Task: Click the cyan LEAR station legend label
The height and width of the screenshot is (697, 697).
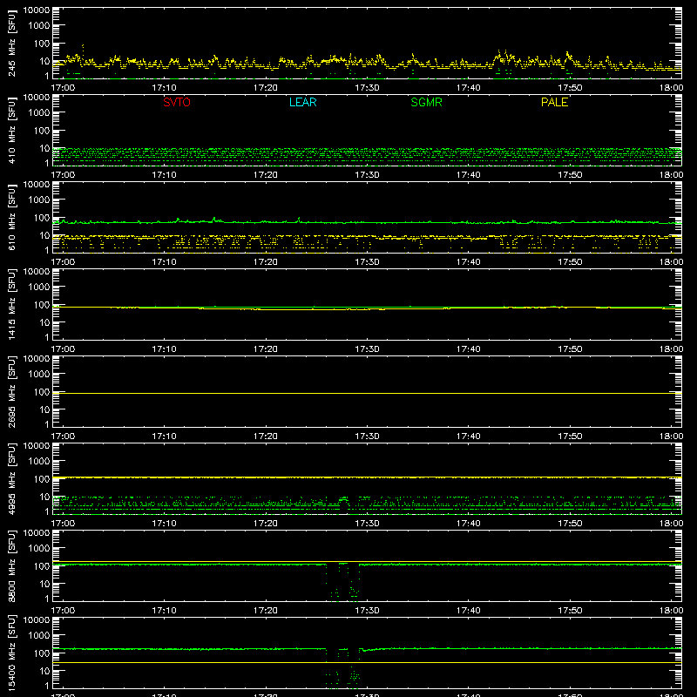Action: pyautogui.click(x=302, y=102)
